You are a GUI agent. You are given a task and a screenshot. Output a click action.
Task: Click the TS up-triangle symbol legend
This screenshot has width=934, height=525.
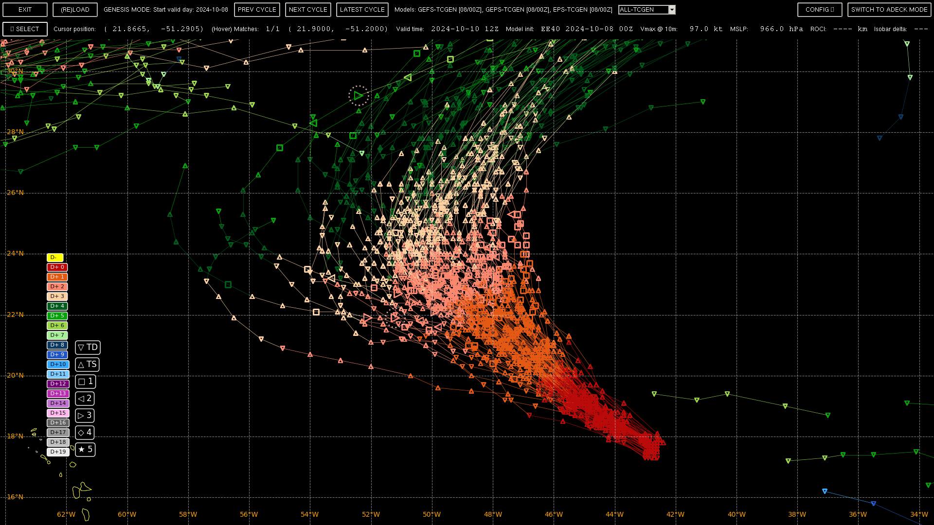coord(88,365)
